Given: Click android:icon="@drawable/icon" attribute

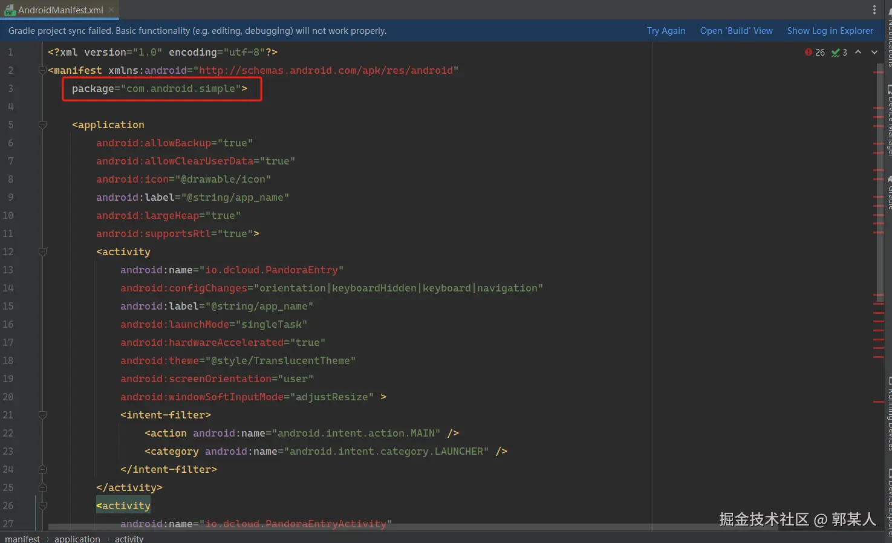Looking at the screenshot, I should pyautogui.click(x=184, y=180).
